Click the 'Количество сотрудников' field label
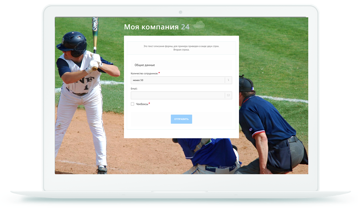The image size is (363, 208). (144, 73)
